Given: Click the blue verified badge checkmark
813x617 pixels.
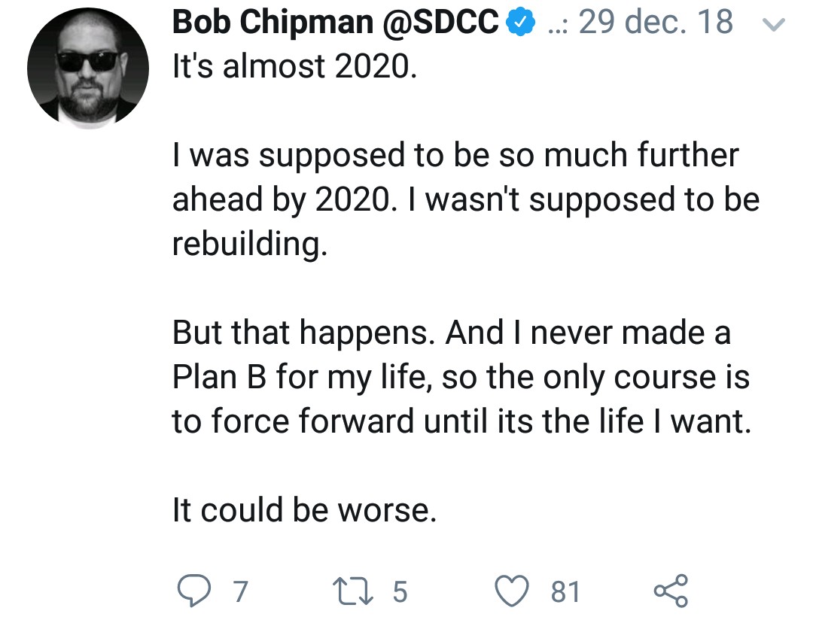Looking at the screenshot, I should click(521, 23).
